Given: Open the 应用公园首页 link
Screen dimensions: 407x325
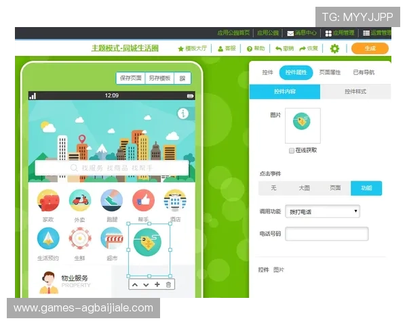Looking at the screenshot, I should 233,33.
